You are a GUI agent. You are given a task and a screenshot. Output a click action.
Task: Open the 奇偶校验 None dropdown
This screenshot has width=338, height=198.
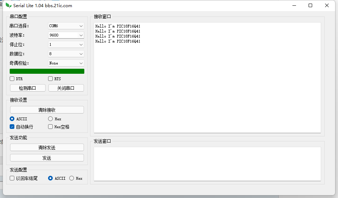tap(66, 63)
